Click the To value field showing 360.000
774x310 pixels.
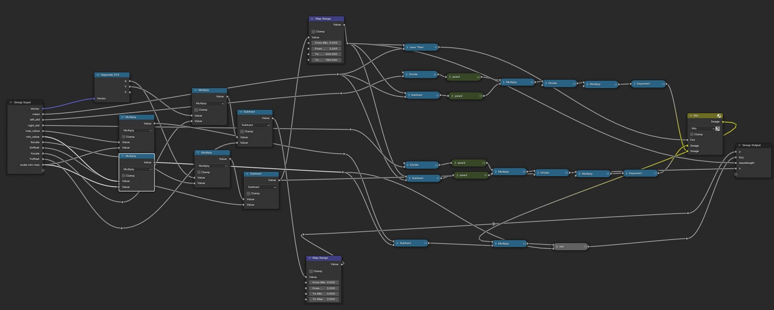click(326, 54)
